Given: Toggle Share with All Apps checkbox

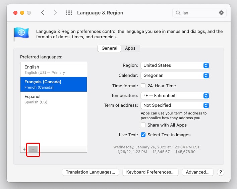Looking at the screenshot, I should (x=143, y=125).
